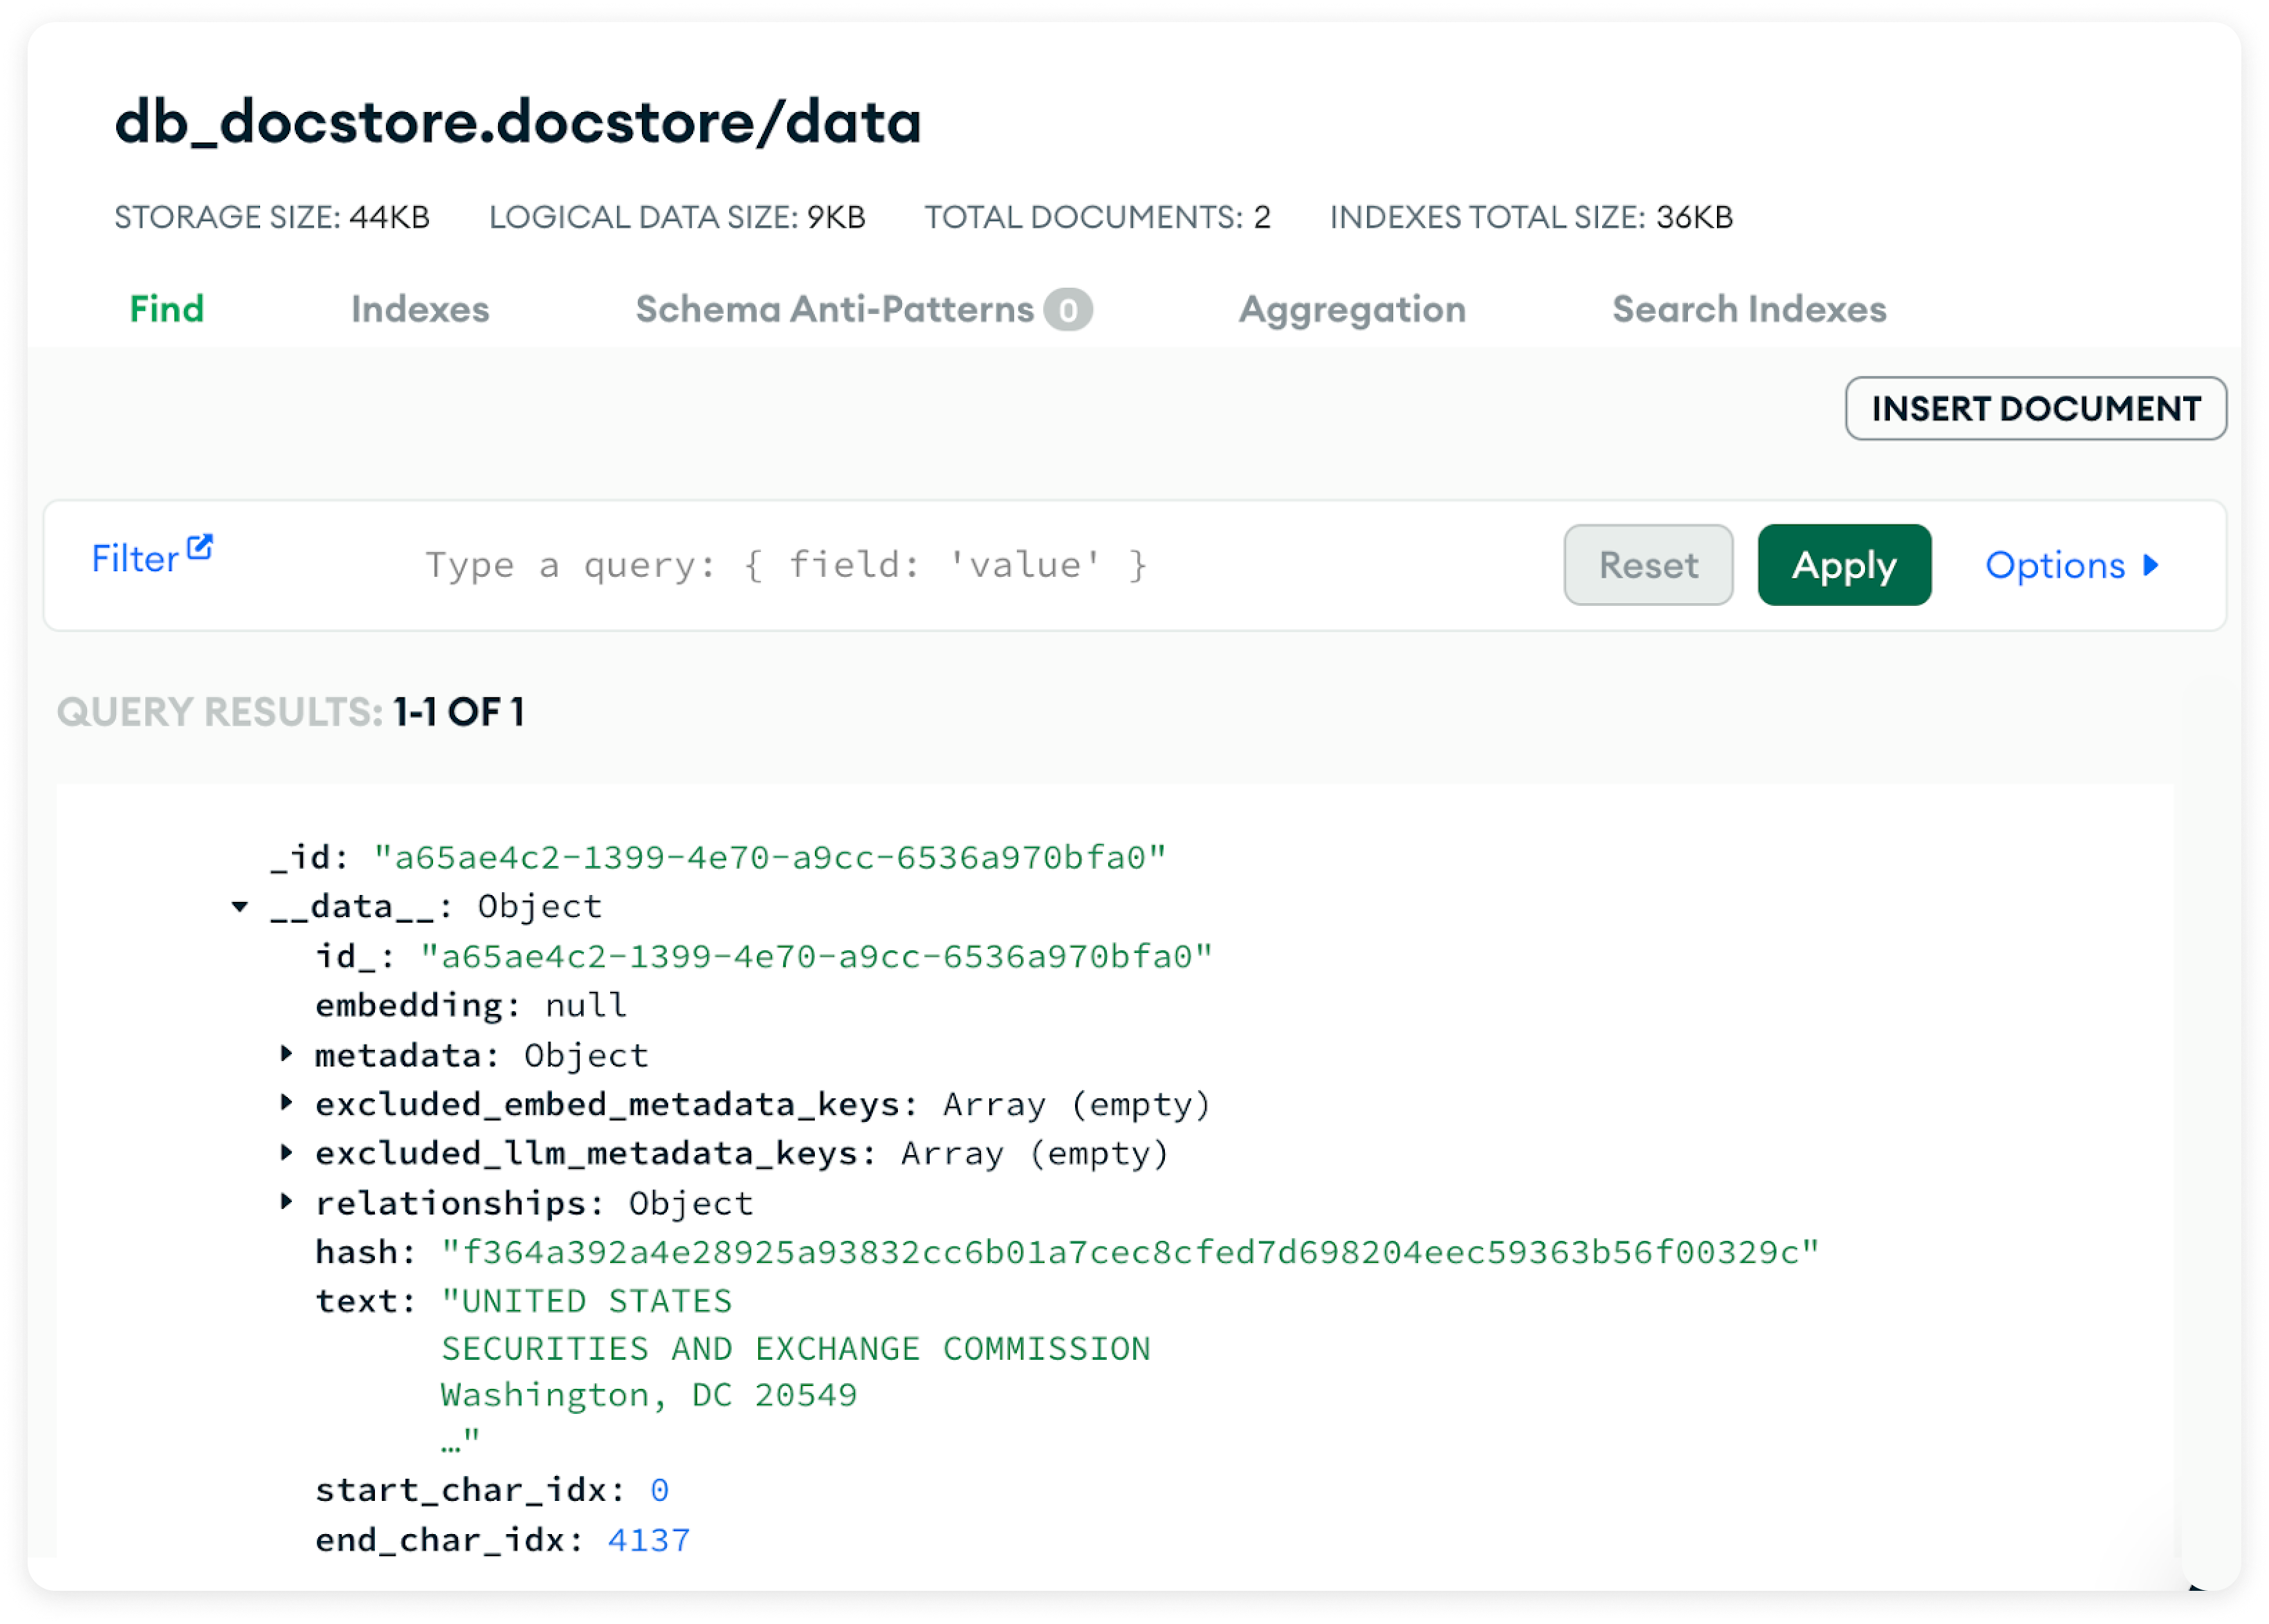Select the Find tab
Viewport: 2269px width, 1624px height.
coord(166,310)
